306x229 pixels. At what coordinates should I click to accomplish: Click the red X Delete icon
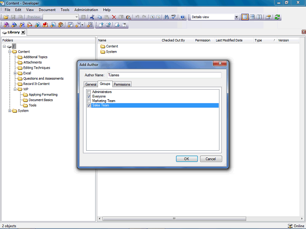click(x=114, y=17)
